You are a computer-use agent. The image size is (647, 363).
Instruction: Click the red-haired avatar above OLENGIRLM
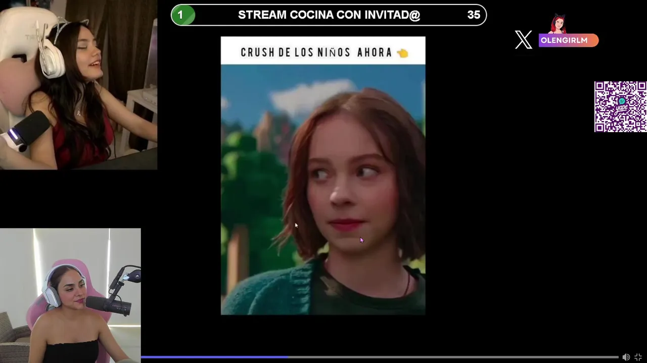[558, 24]
